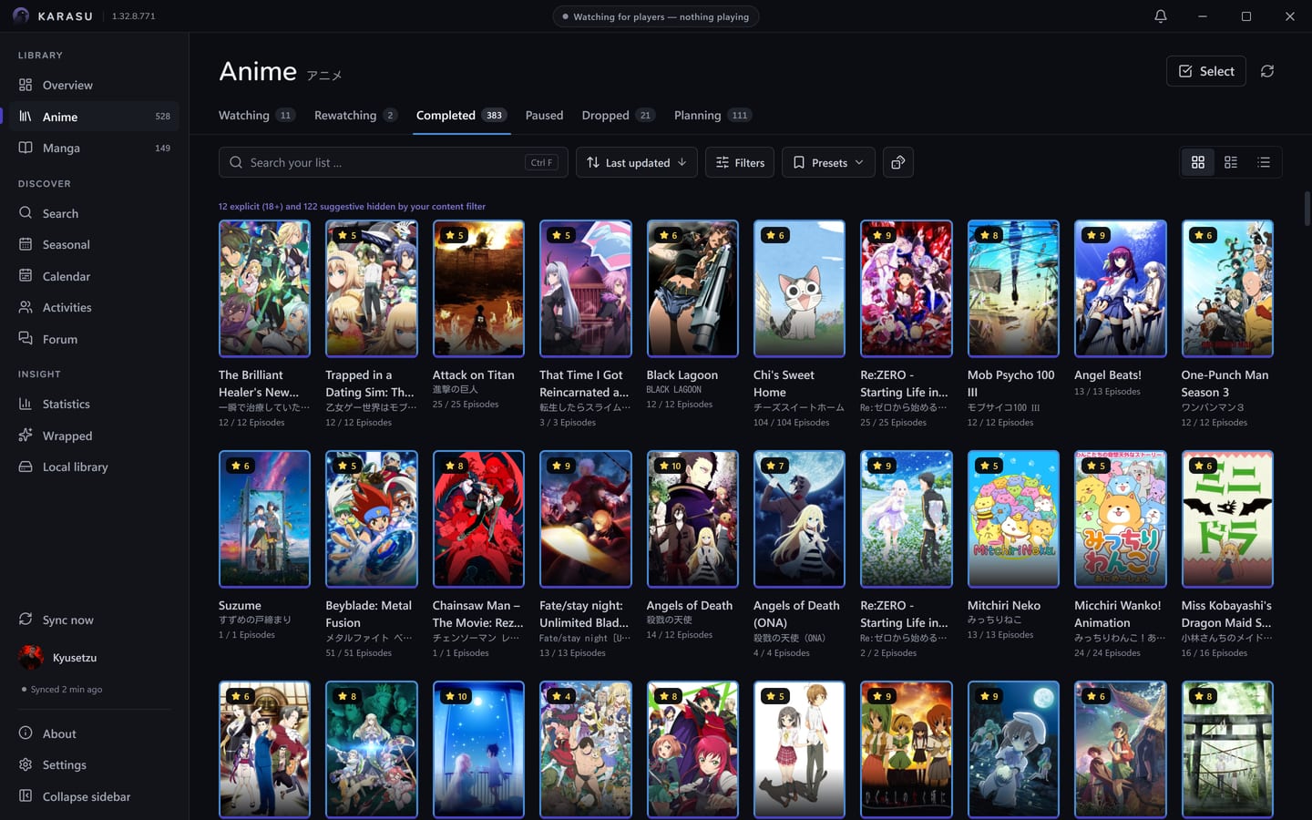This screenshot has height=820, width=1312.
Task: View the Planning tab
Action: point(712,116)
